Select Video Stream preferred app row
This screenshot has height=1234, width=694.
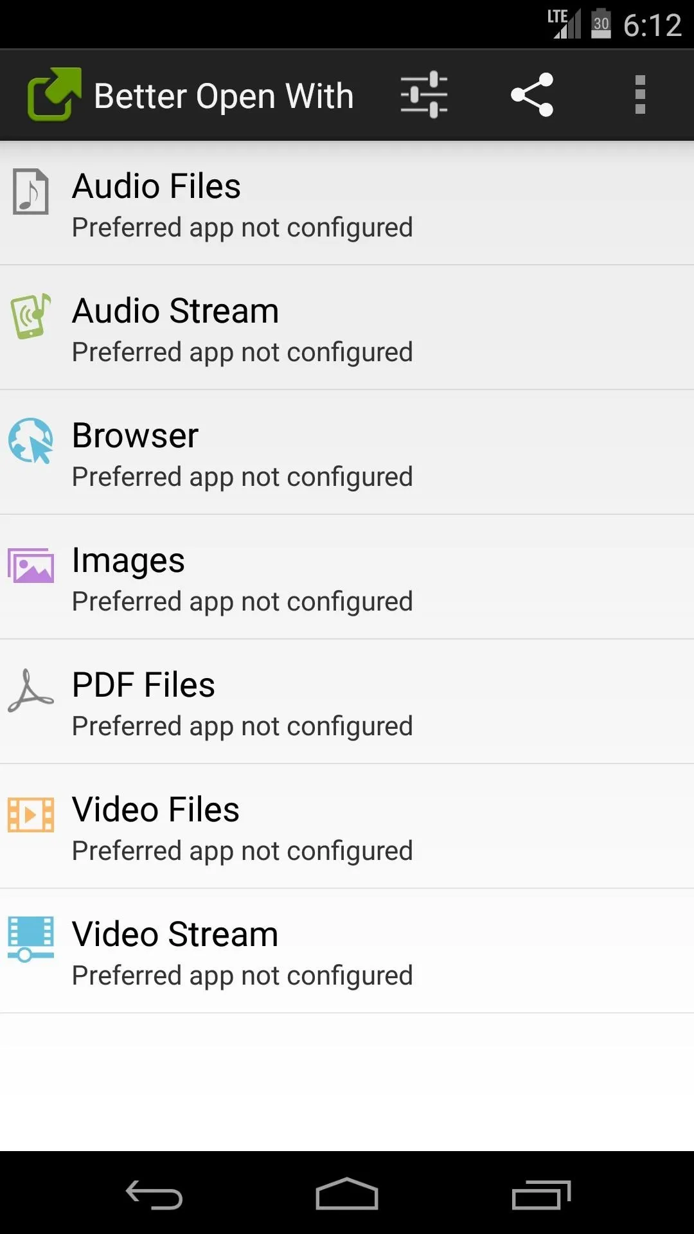pos(347,951)
